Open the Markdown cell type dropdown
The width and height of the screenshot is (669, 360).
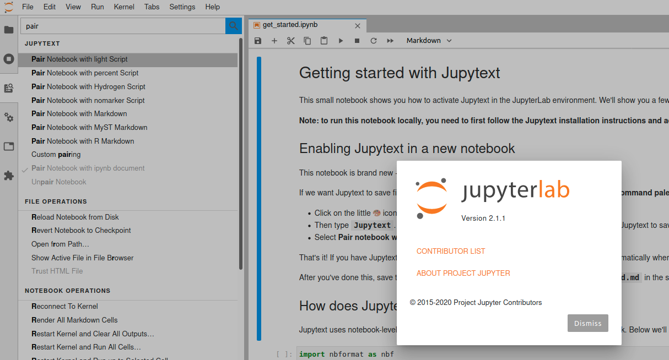429,40
